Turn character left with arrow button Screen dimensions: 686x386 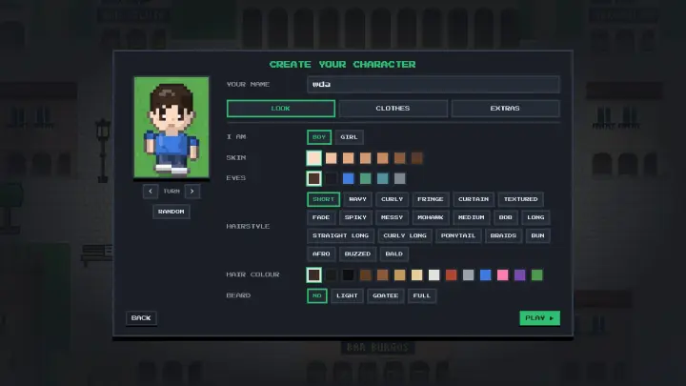[151, 192]
